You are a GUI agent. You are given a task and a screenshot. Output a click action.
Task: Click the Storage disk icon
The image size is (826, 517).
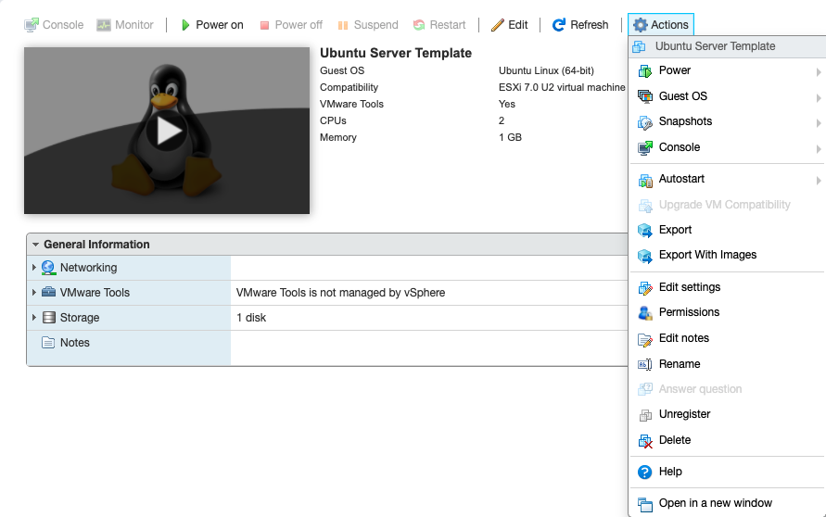(48, 318)
